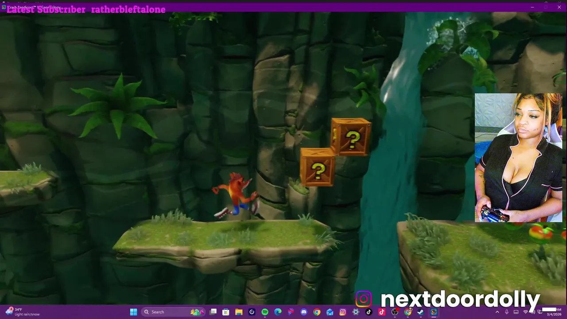Open Task View from the taskbar
The image size is (567, 319).
213,312
